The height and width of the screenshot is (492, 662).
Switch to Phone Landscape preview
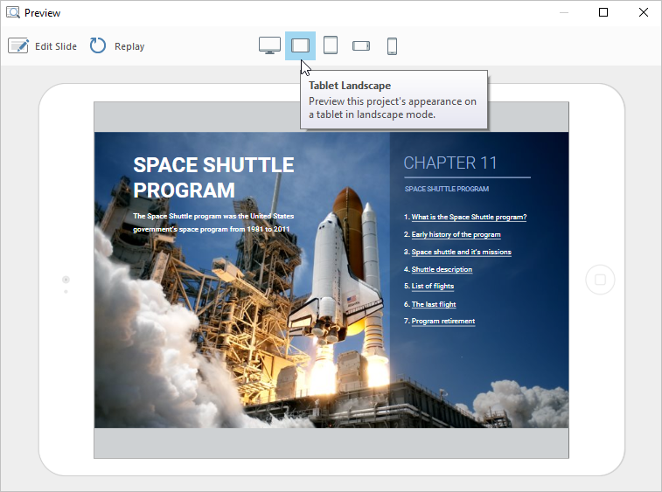361,45
